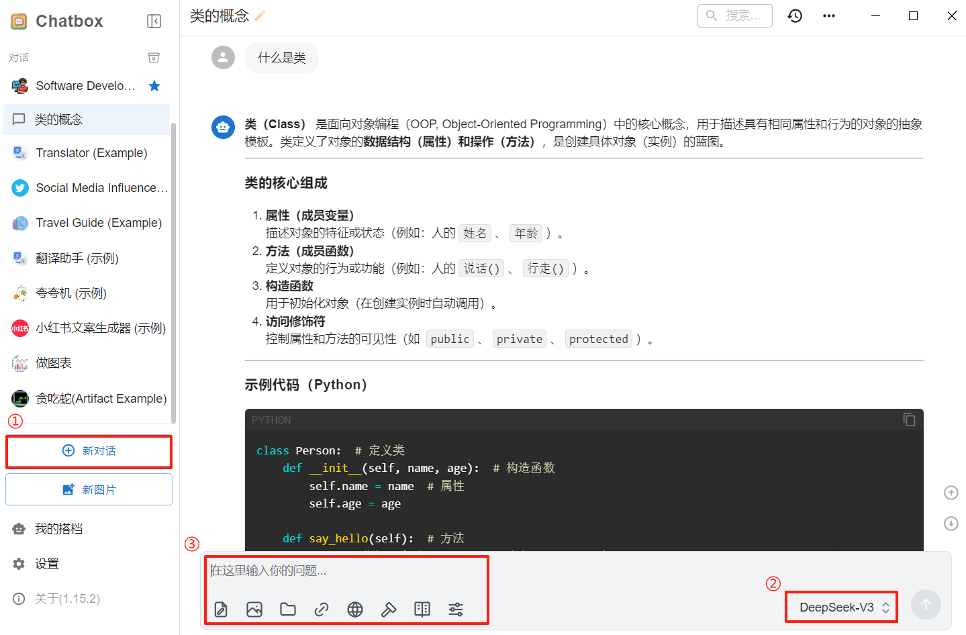Enable web browsing via the globe icon

pyautogui.click(x=355, y=609)
